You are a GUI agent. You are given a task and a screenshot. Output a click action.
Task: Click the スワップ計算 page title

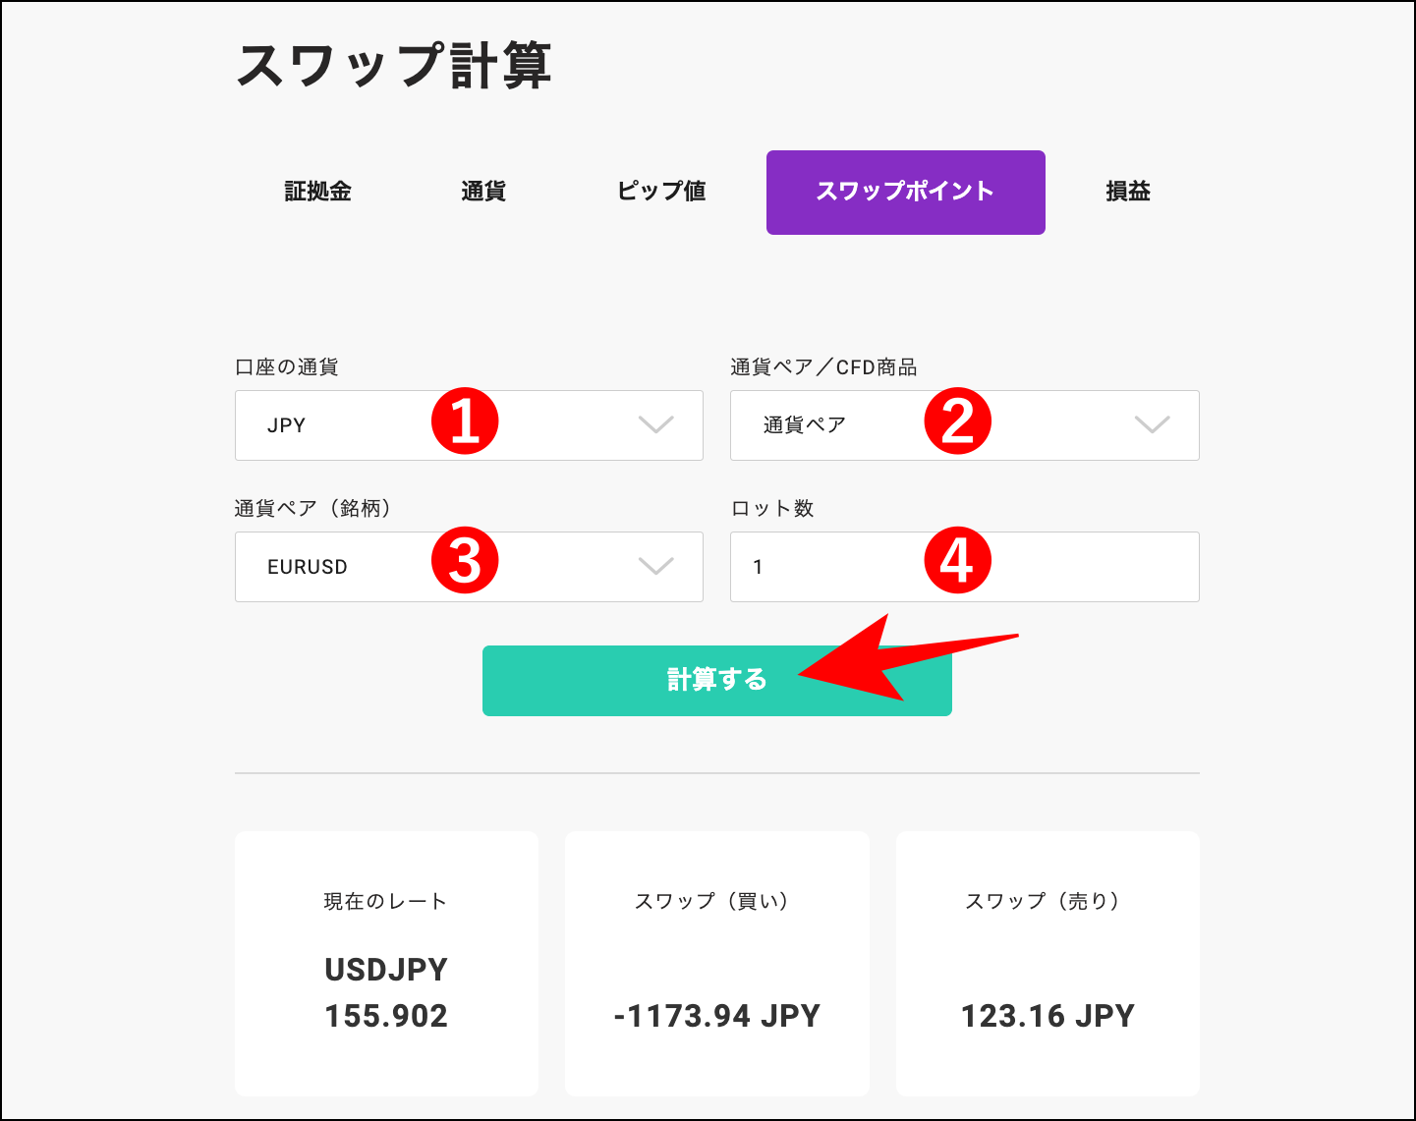tap(395, 66)
